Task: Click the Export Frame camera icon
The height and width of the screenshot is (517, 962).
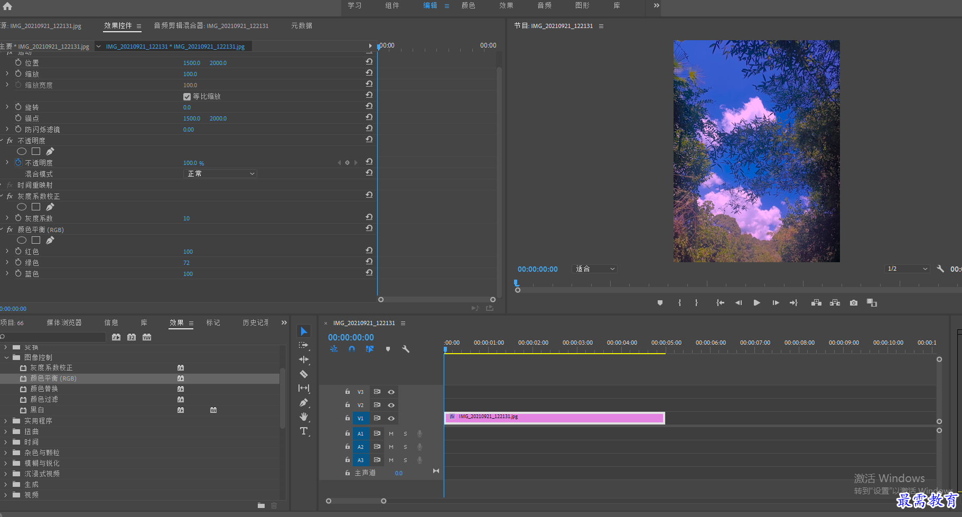Action: (854, 303)
